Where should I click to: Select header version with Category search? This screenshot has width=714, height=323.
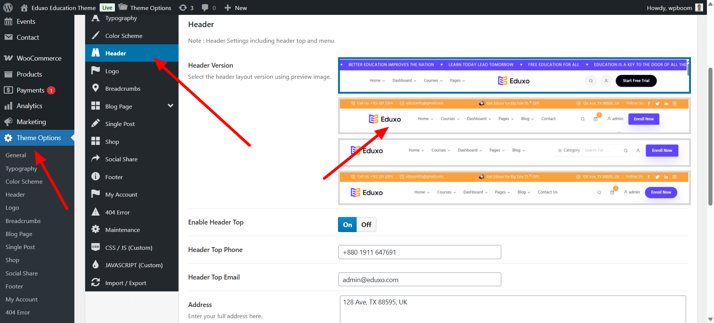click(x=514, y=152)
